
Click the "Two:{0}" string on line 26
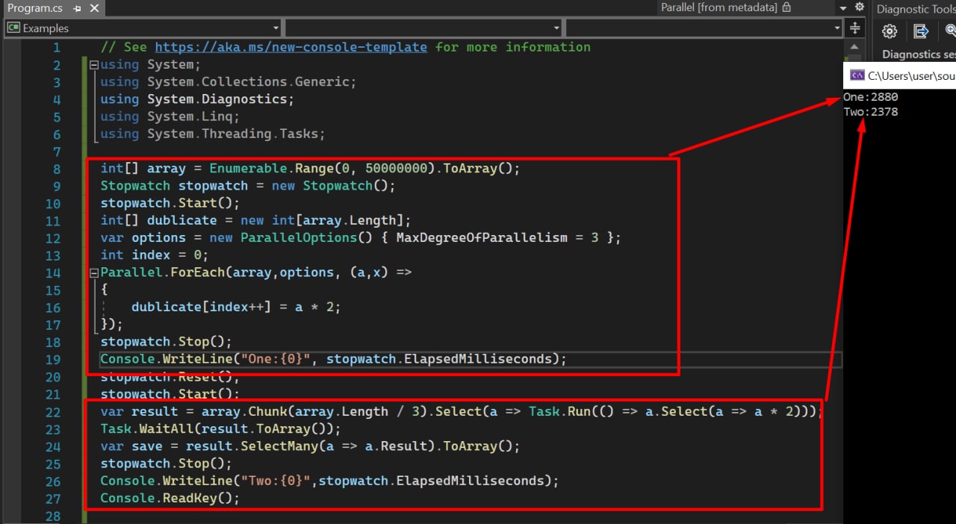tap(279, 481)
